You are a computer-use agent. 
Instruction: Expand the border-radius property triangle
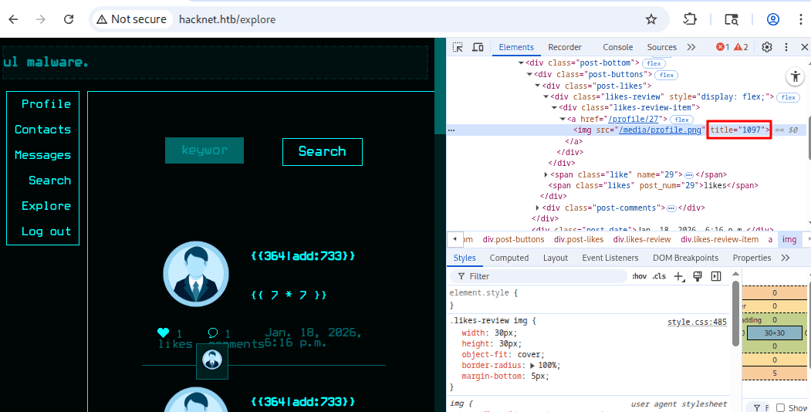pos(532,365)
